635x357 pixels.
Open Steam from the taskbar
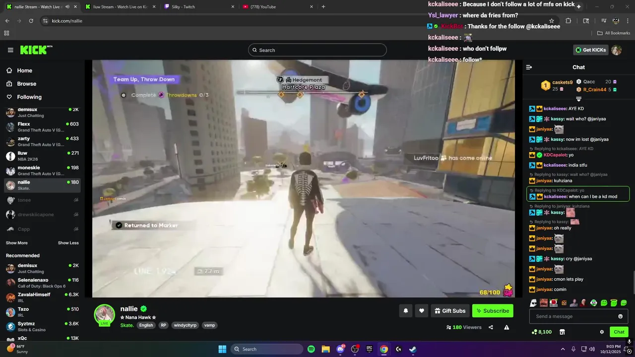pos(413,349)
